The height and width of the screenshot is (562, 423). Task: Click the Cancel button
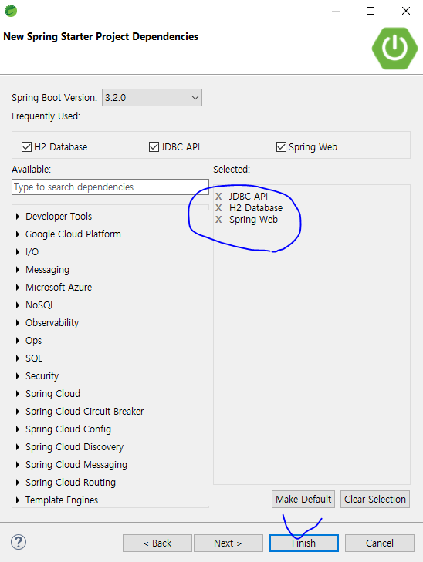[380, 543]
